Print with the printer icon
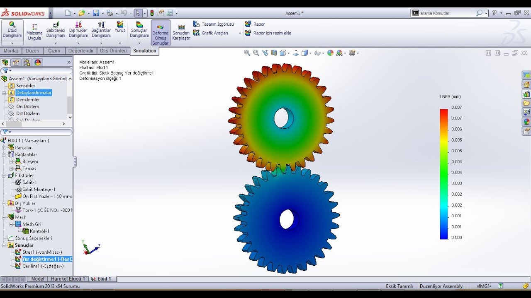531x298 pixels. [x=110, y=13]
